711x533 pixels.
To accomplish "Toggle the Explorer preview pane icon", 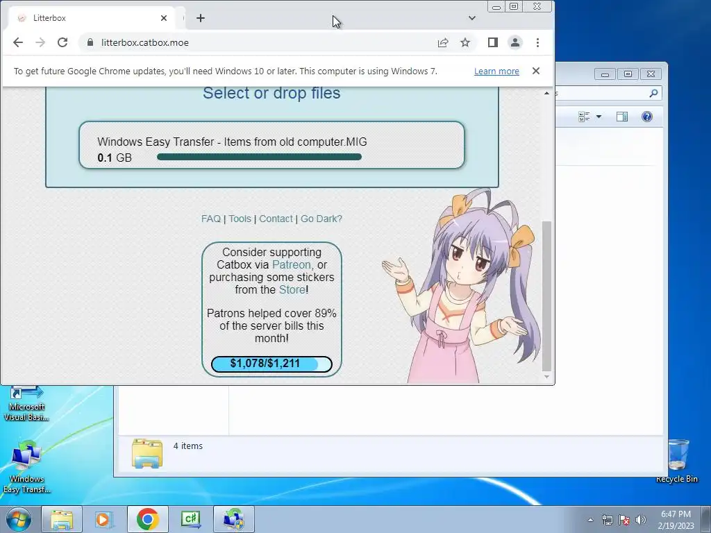I will [x=622, y=117].
